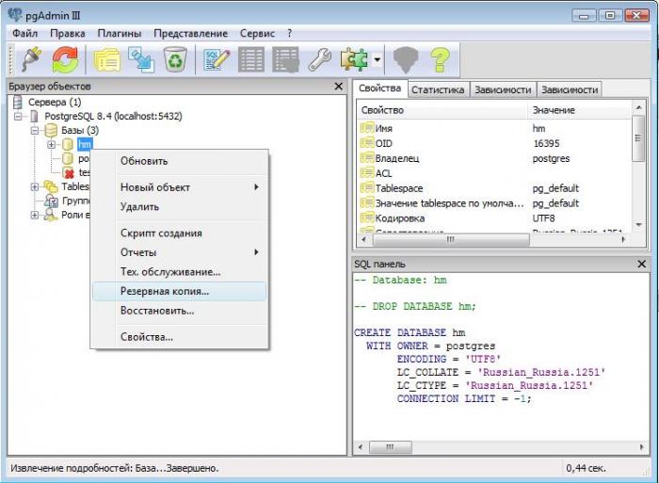Open the Файл menu
The height and width of the screenshot is (483, 659).
coord(24,33)
